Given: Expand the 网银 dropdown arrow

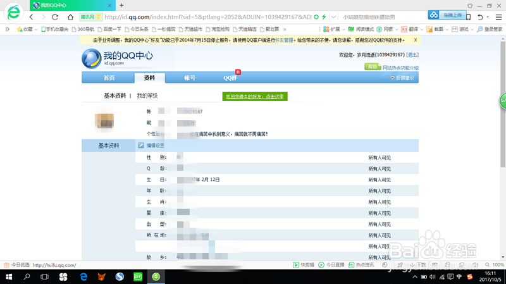Looking at the screenshot, I should click(x=397, y=30).
